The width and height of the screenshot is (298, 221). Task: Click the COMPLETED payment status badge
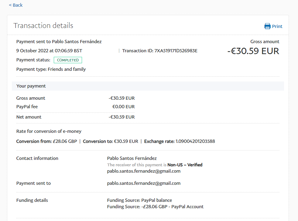(x=68, y=60)
